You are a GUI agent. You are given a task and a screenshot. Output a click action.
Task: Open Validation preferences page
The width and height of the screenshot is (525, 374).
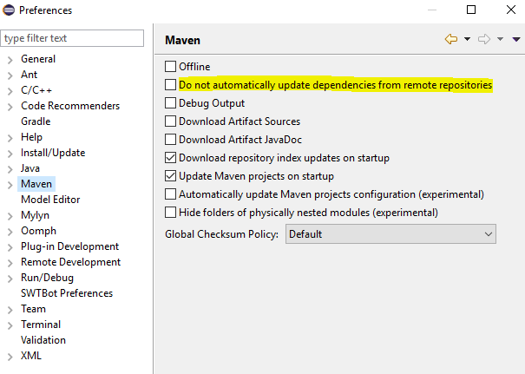[43, 340]
